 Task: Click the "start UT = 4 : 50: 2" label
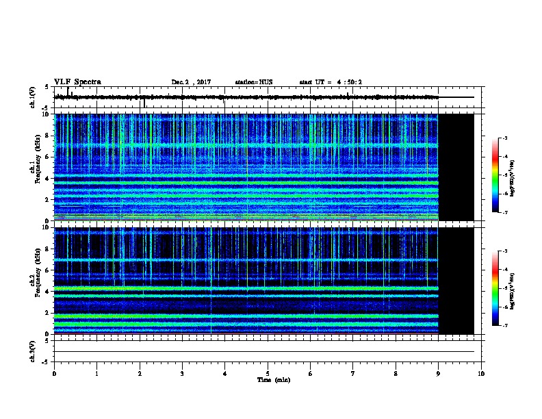(x=331, y=82)
